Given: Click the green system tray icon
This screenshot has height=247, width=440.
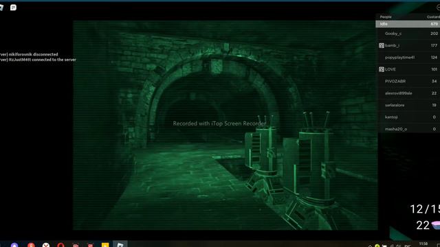Looking at the screenshot, I should (x=377, y=246).
